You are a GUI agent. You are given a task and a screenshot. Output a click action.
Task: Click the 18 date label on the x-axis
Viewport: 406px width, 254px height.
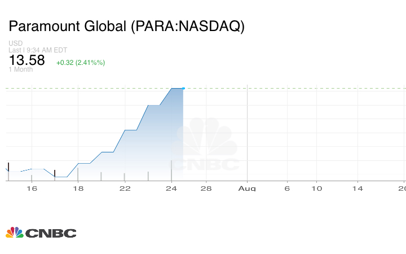[x=78, y=188]
